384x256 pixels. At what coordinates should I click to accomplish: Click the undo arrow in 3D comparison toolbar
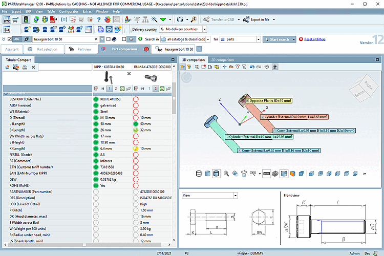pos(252,67)
